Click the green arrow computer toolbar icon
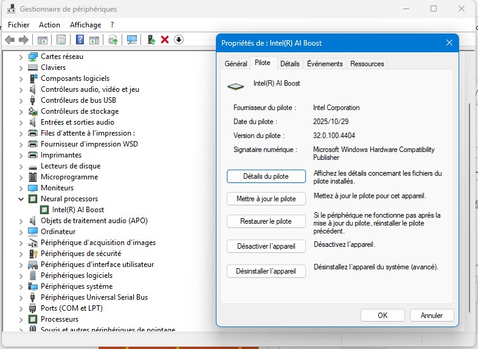The height and width of the screenshot is (349, 478). (x=151, y=40)
